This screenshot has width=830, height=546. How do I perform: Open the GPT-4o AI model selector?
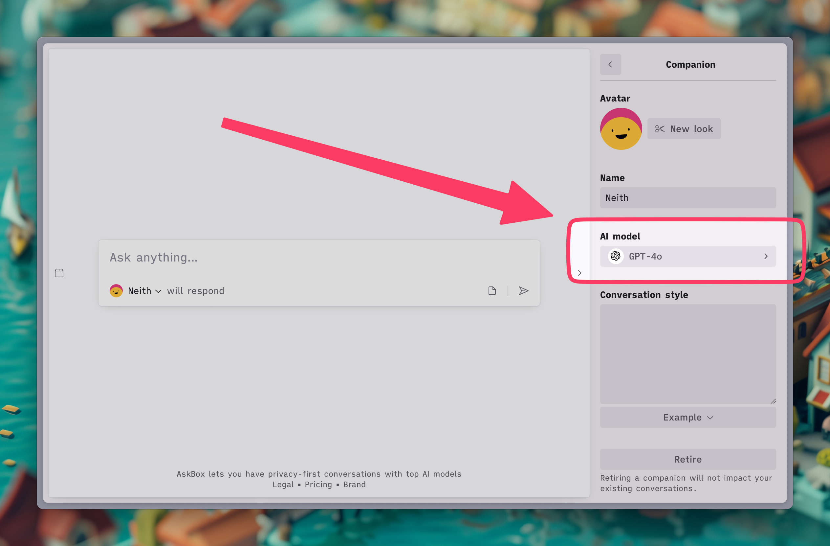click(x=688, y=257)
